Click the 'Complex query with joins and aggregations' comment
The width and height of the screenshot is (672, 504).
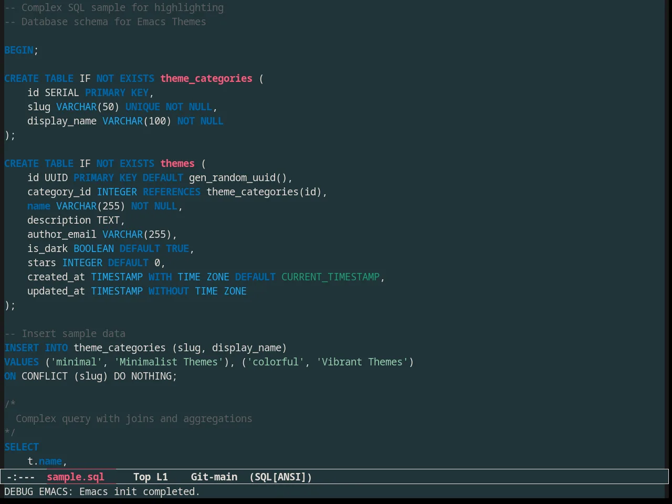134,418
